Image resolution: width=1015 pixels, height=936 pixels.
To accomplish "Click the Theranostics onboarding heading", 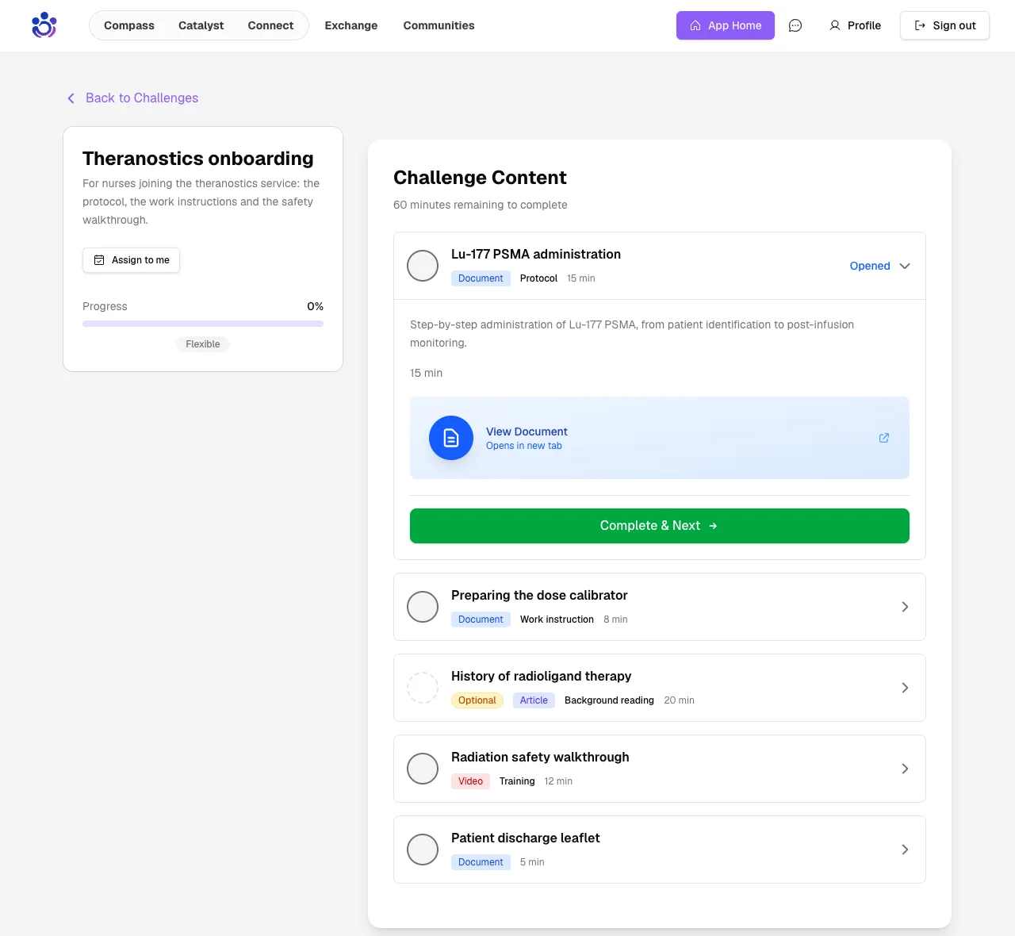I will click(198, 159).
